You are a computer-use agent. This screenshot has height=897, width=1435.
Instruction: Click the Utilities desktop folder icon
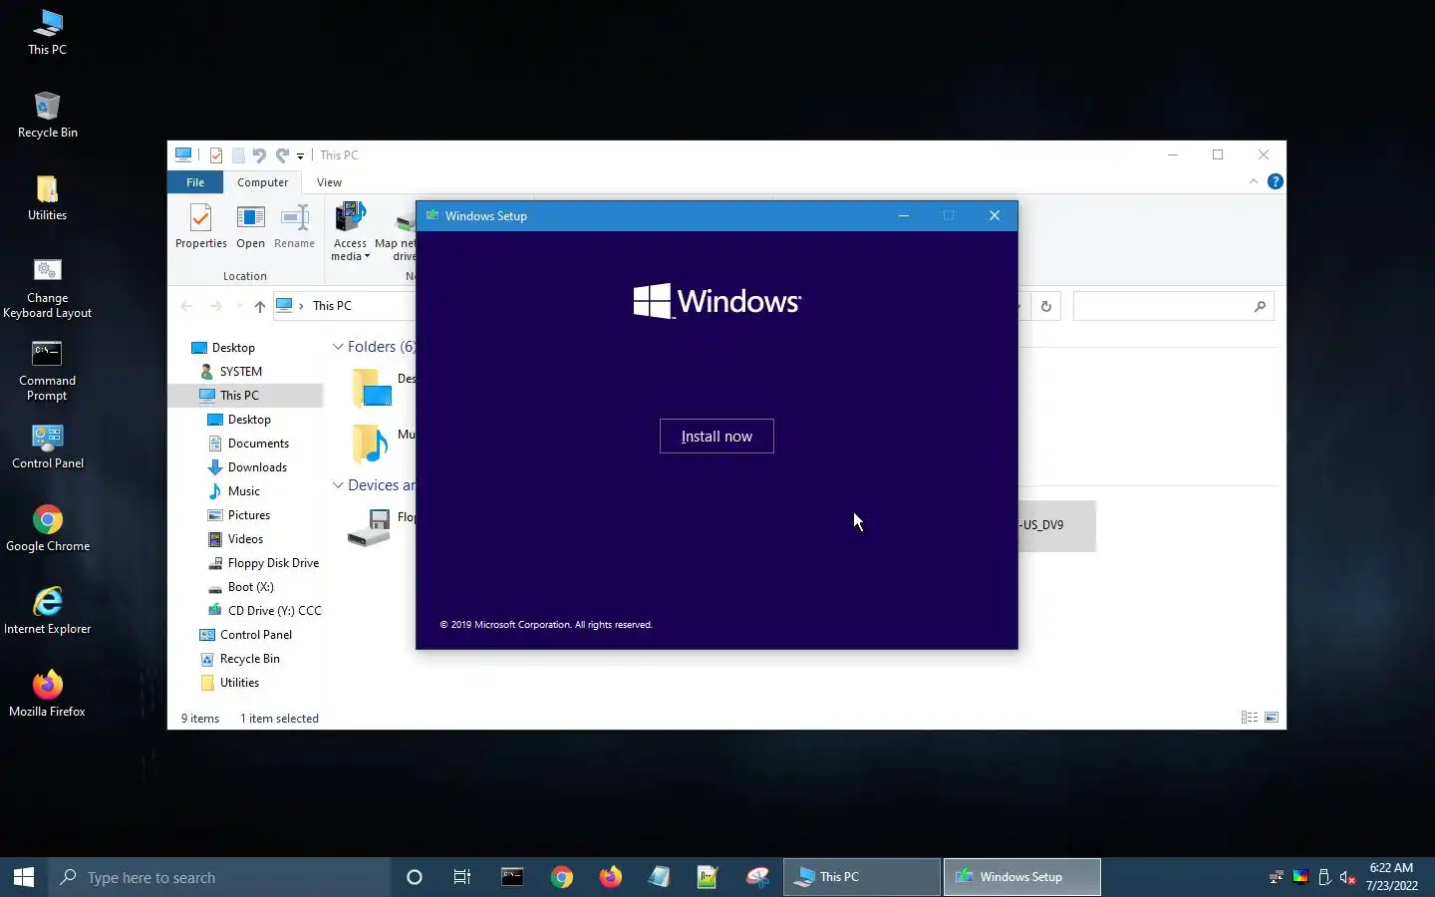(47, 197)
